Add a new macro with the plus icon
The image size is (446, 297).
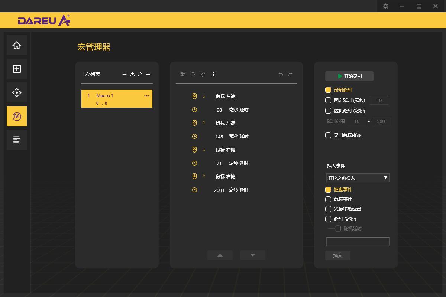148,74
